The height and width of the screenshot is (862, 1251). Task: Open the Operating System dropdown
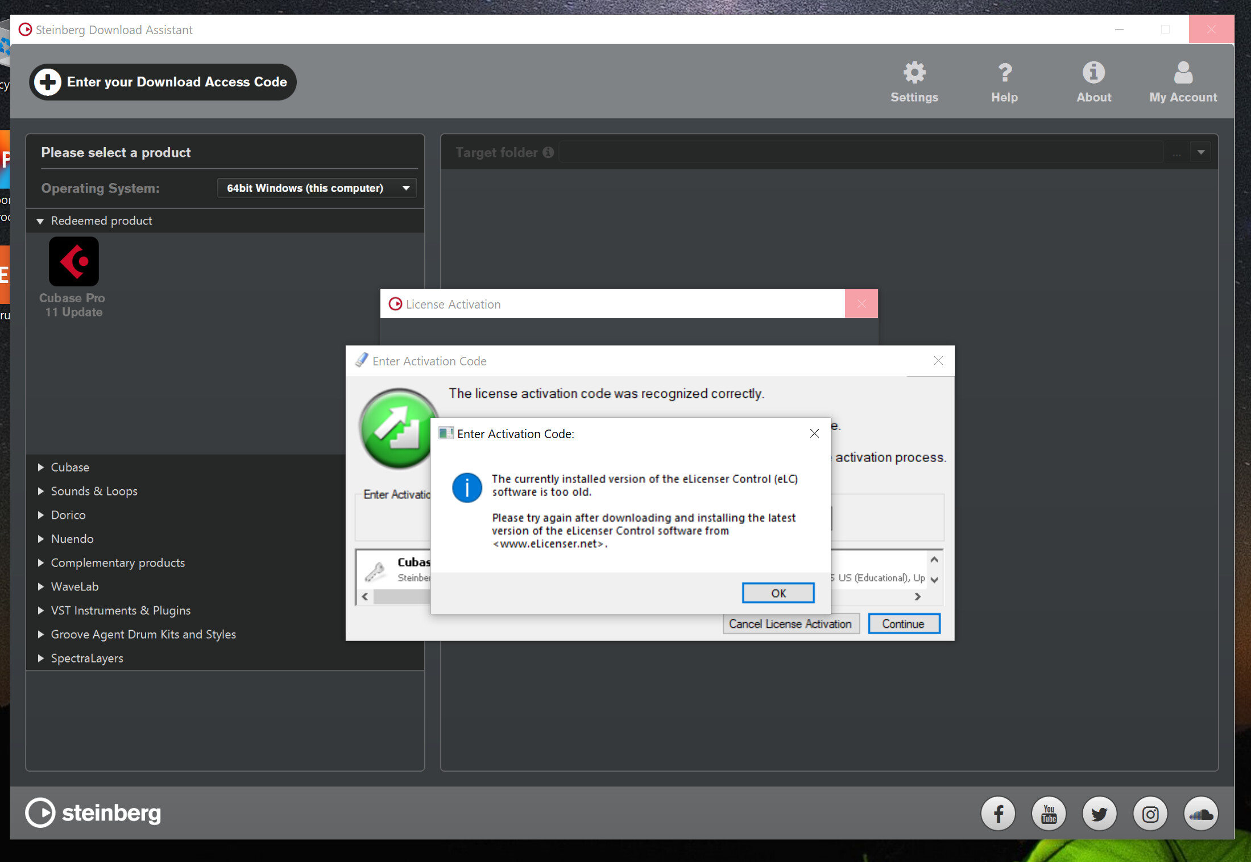[x=317, y=188]
